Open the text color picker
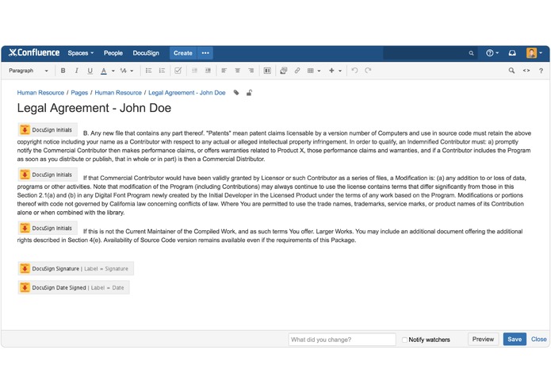This screenshot has width=551, height=392. (x=104, y=71)
